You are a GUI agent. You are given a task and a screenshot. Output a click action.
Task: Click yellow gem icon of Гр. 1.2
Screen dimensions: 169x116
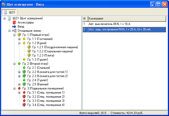pos(24,43)
